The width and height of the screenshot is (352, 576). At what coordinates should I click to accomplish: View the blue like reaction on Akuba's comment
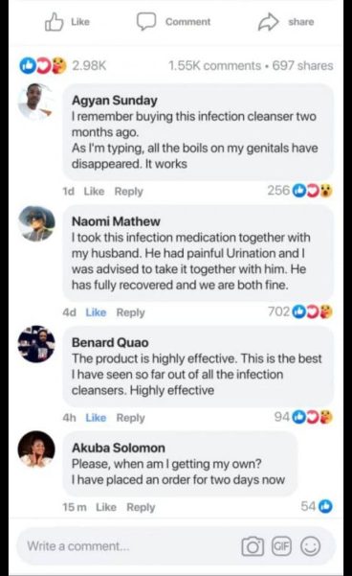(325, 506)
